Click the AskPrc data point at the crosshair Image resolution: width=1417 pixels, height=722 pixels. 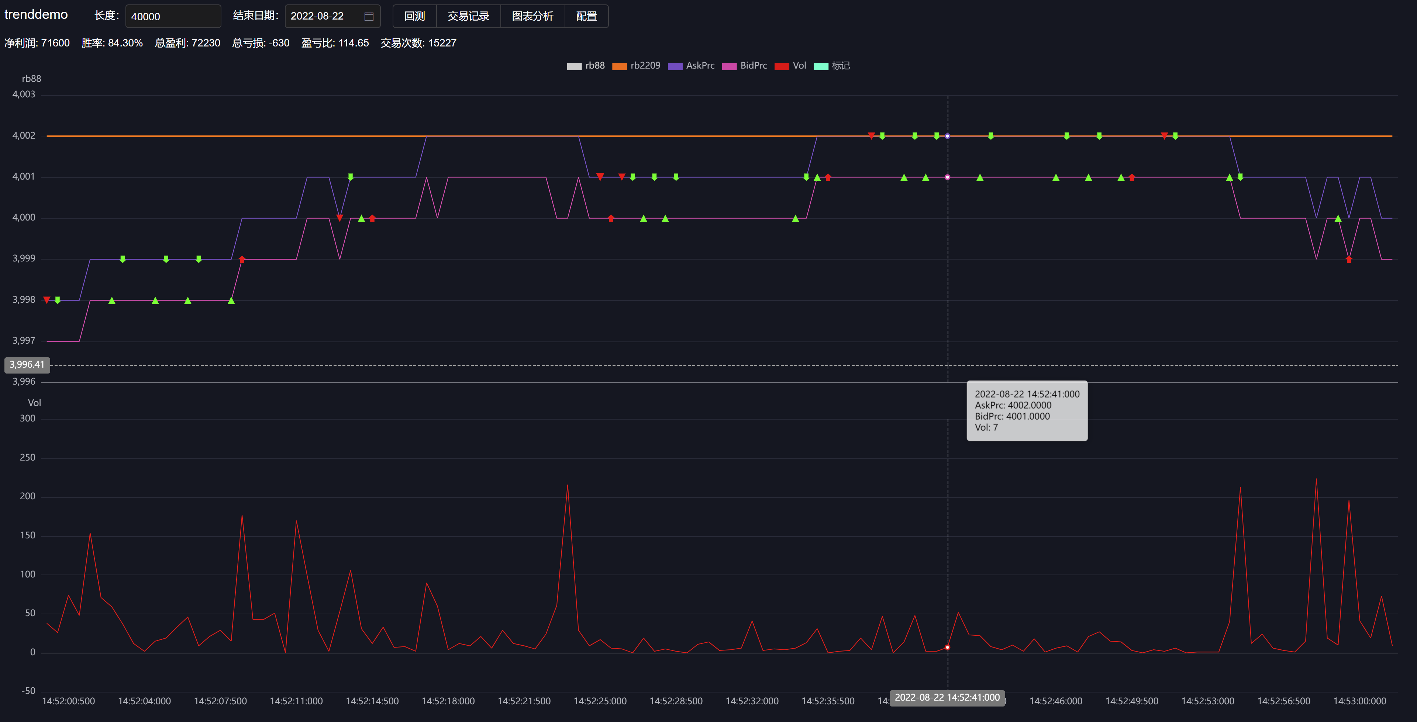click(x=947, y=136)
